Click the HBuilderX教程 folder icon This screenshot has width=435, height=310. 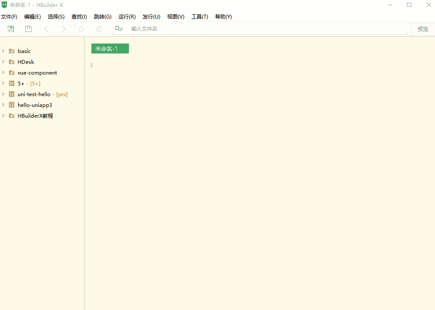[12, 116]
